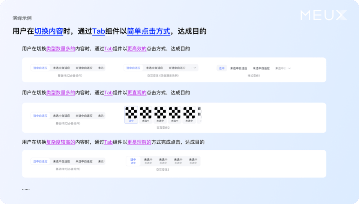
Task: Click the blue Tab link in title
Action: [98, 31]
